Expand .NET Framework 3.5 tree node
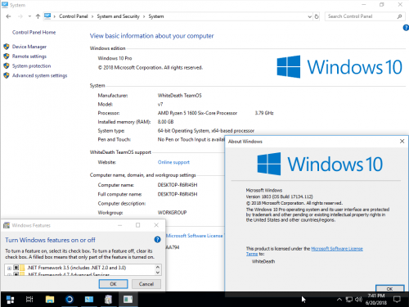Viewport: 409px width, 307px height. click(9, 268)
